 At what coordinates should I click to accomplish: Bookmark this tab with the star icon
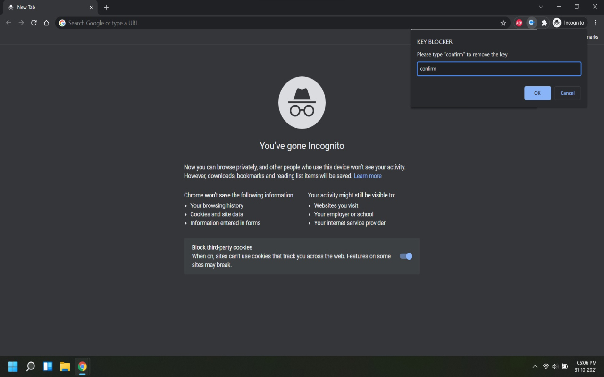point(503,23)
